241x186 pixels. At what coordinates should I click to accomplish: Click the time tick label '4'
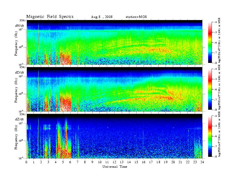(56, 162)
